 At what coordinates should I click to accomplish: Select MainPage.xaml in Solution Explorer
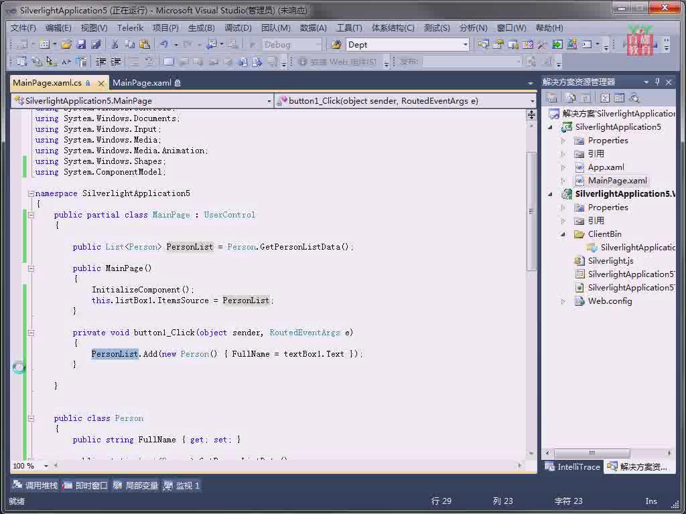[617, 181]
